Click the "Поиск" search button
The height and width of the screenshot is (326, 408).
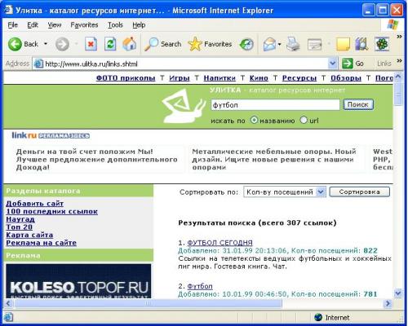pos(358,104)
